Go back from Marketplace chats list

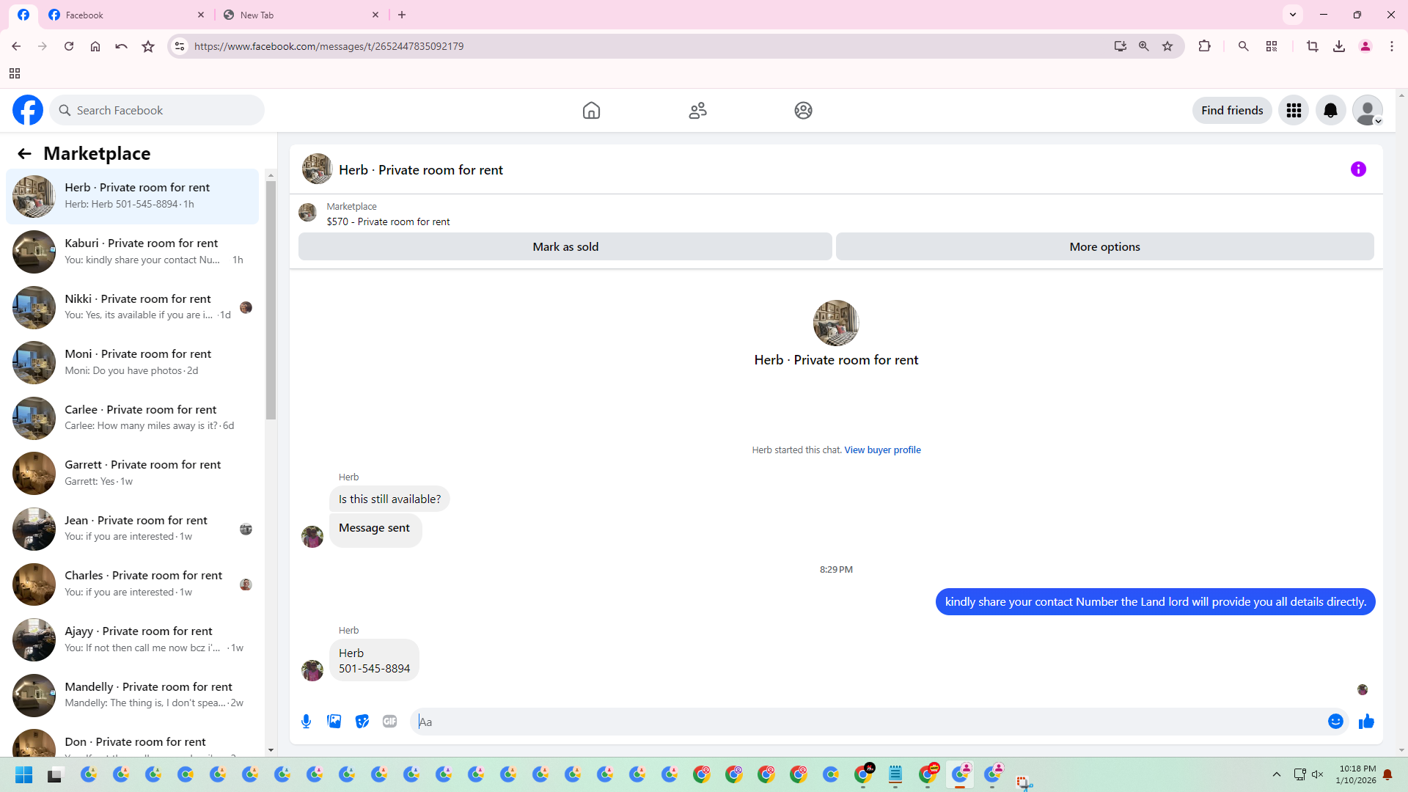click(x=24, y=153)
